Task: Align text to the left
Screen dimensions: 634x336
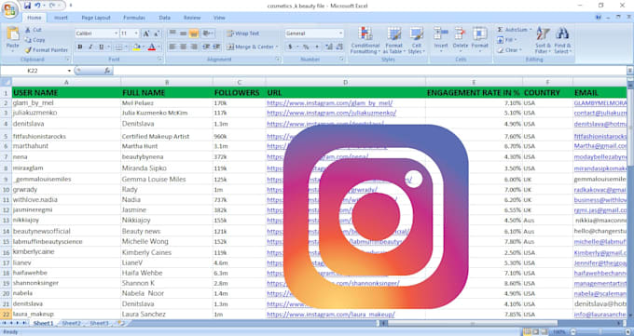Action: 172,47
